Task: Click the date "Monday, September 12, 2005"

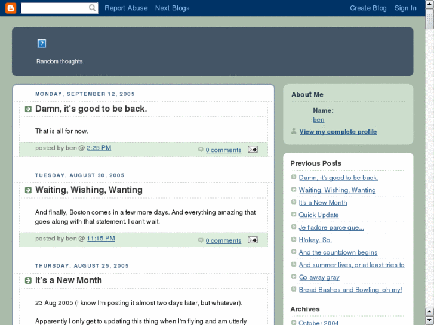Action: (x=85, y=94)
